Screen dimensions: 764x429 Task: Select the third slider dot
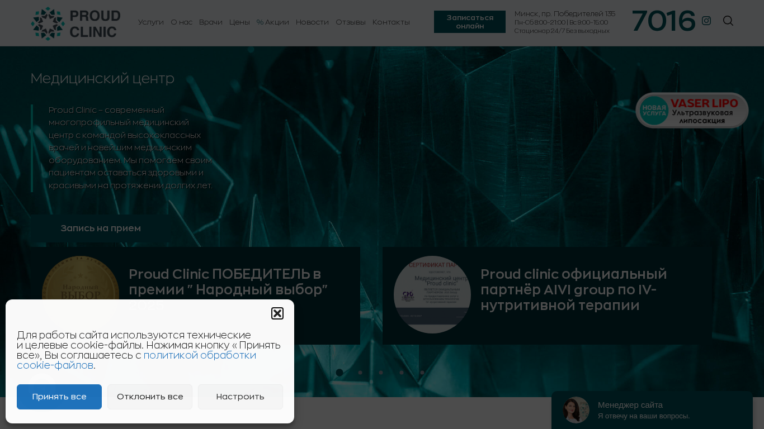click(381, 373)
